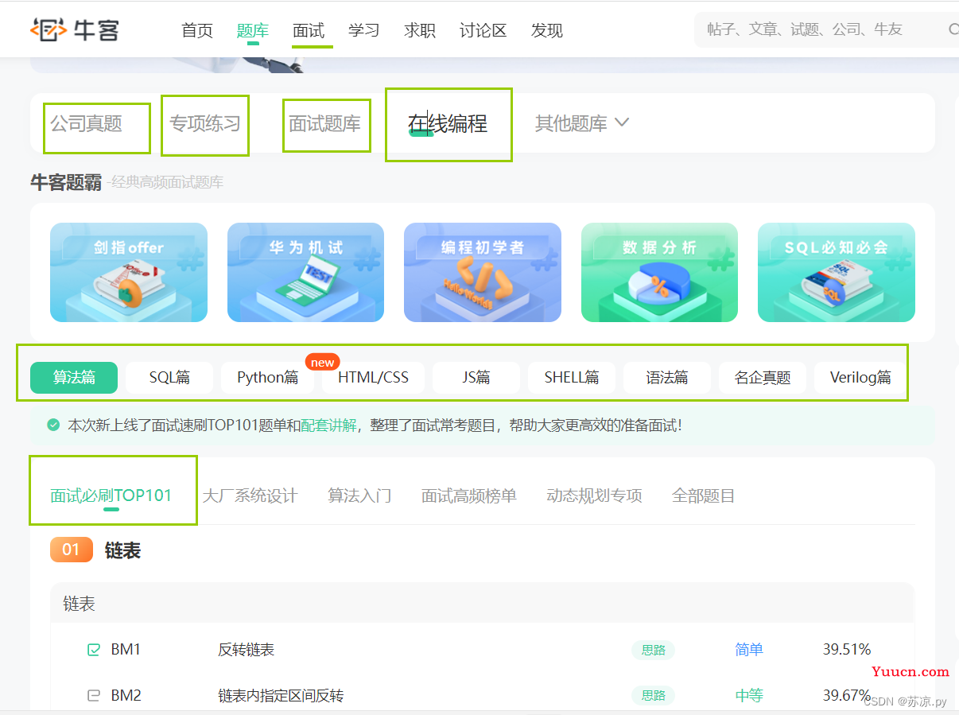
Task: Open 求职 in top navigation
Action: [420, 30]
